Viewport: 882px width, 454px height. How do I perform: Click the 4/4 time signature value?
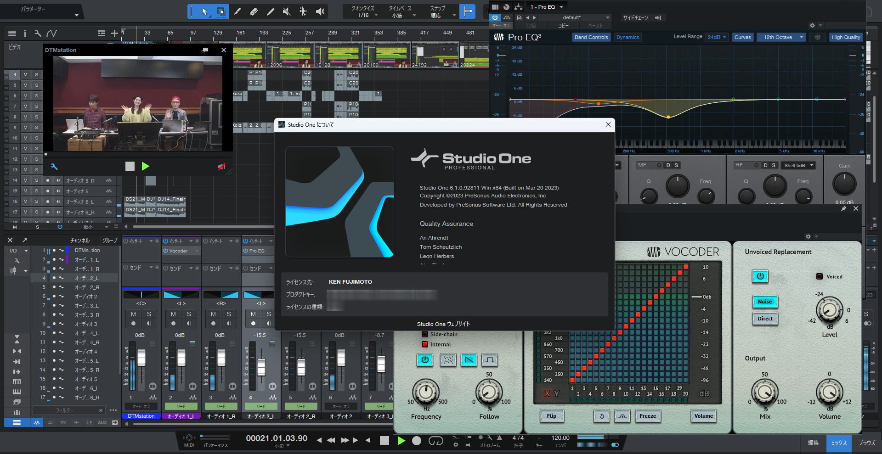(518, 438)
